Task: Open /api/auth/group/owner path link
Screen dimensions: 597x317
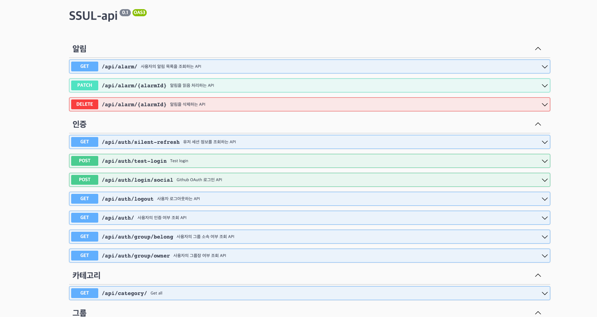Action: (136, 256)
